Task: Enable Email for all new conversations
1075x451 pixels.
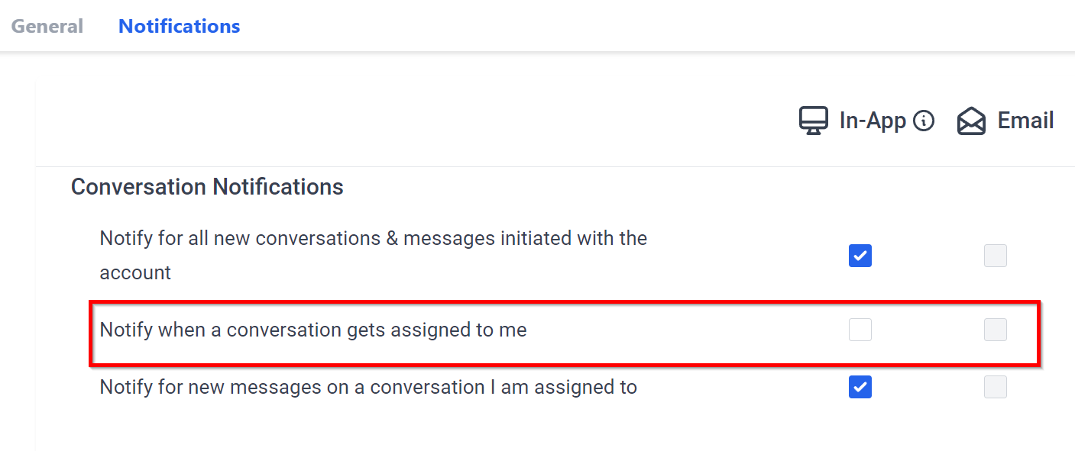Action: [x=996, y=256]
